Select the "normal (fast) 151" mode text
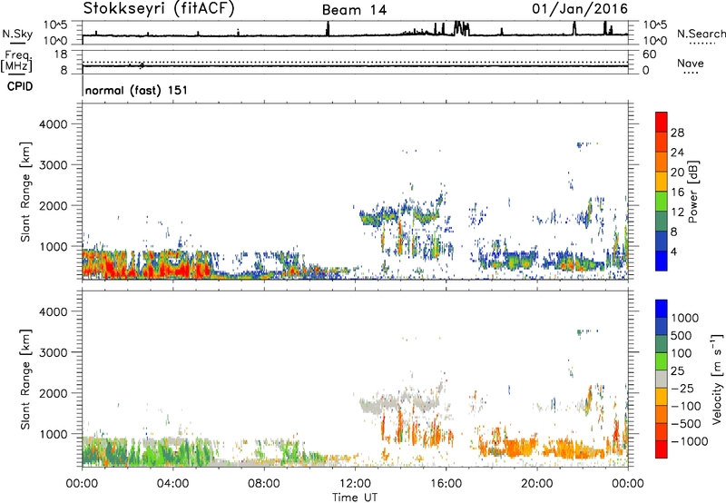 [x=137, y=90]
